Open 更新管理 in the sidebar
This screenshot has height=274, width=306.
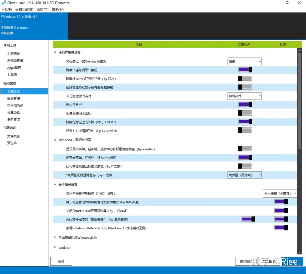(13, 119)
